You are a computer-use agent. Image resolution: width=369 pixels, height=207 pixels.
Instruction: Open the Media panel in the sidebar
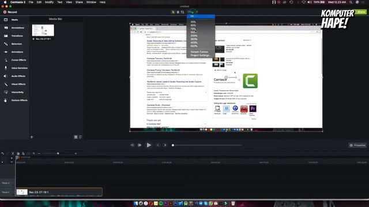point(14,20)
